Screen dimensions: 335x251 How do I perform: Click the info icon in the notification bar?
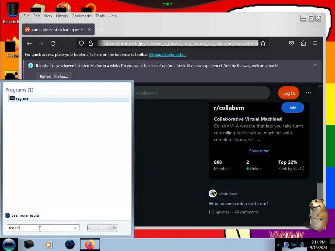[30, 65]
